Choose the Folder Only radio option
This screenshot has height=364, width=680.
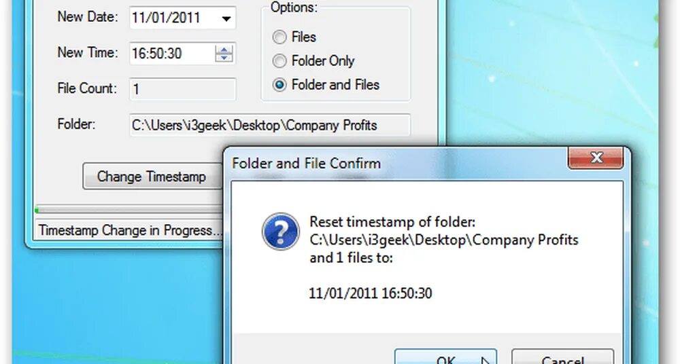(x=279, y=61)
